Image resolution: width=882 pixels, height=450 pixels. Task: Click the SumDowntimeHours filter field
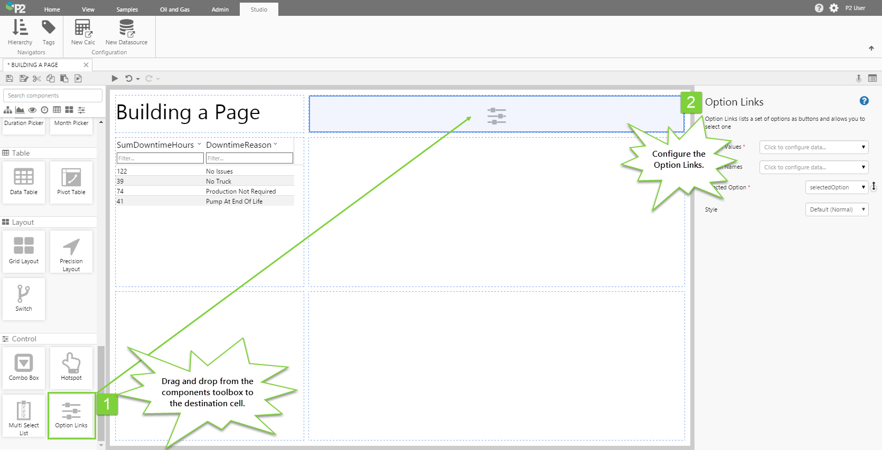click(160, 158)
